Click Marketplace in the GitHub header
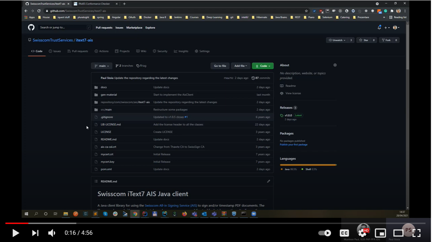The width and height of the screenshot is (432, 242). pyautogui.click(x=134, y=27)
